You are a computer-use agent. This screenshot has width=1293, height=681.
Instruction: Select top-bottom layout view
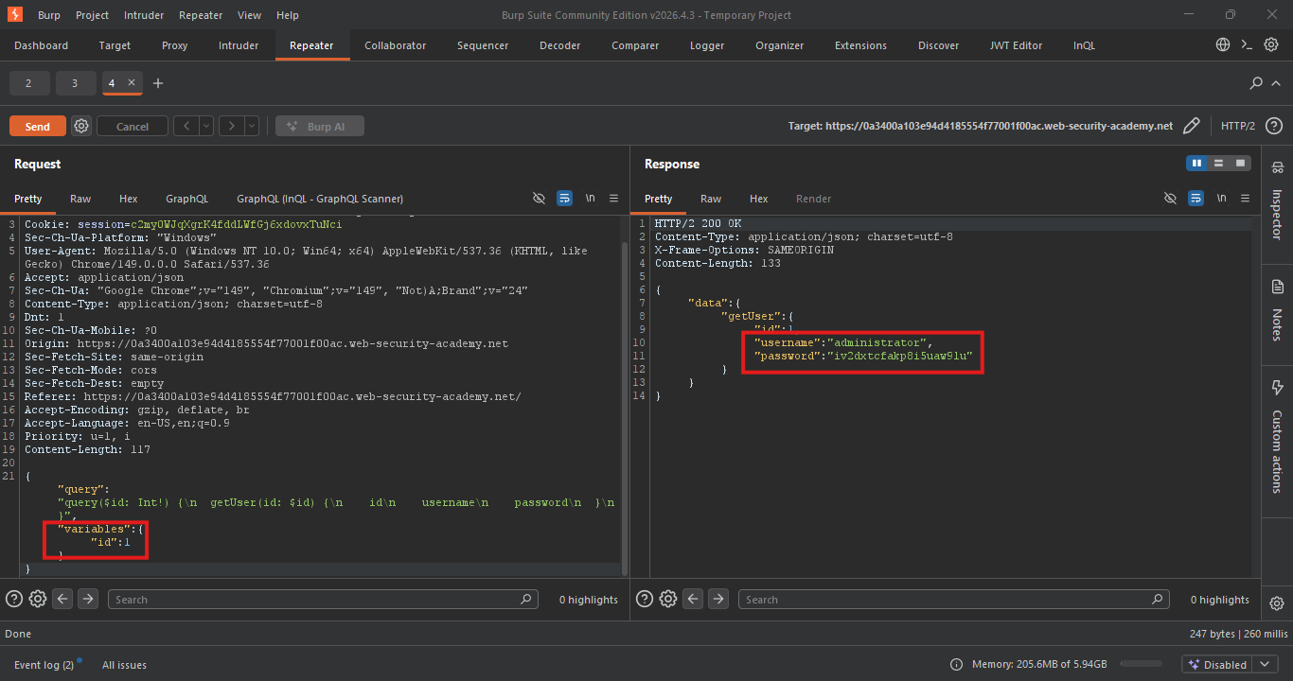point(1218,164)
